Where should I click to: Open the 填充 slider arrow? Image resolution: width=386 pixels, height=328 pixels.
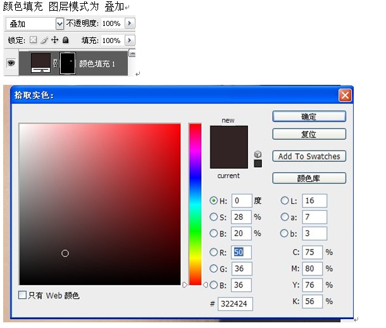pyautogui.click(x=130, y=40)
